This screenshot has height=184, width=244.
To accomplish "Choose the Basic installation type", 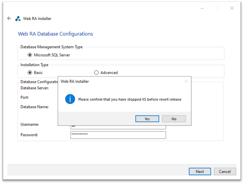I will (30, 73).
